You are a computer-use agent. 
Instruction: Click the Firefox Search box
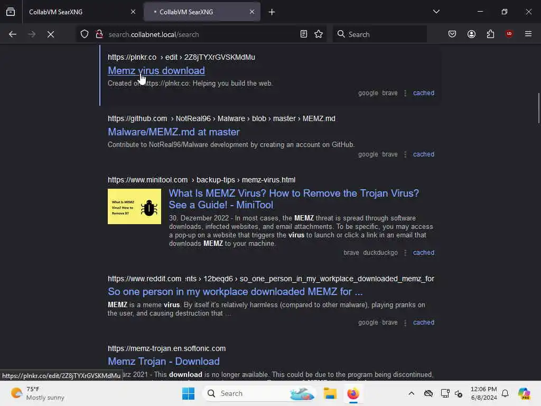click(x=379, y=34)
